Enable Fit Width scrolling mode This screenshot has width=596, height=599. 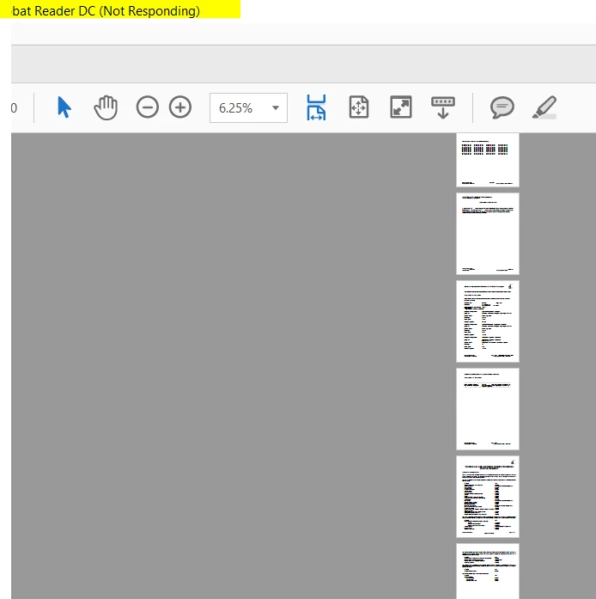(316, 107)
